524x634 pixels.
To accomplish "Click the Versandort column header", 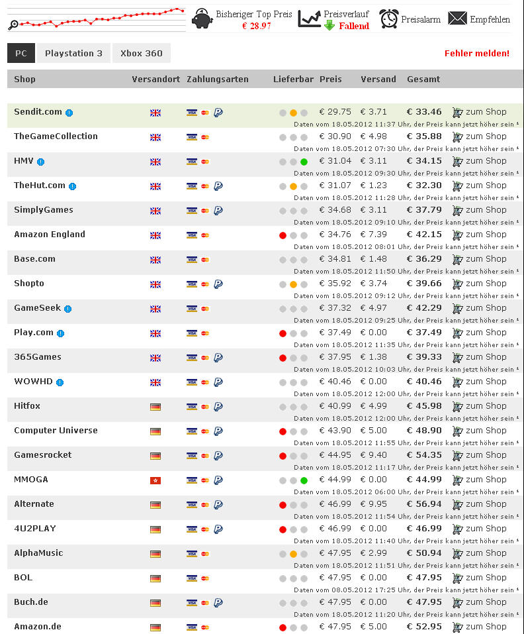I will [156, 79].
